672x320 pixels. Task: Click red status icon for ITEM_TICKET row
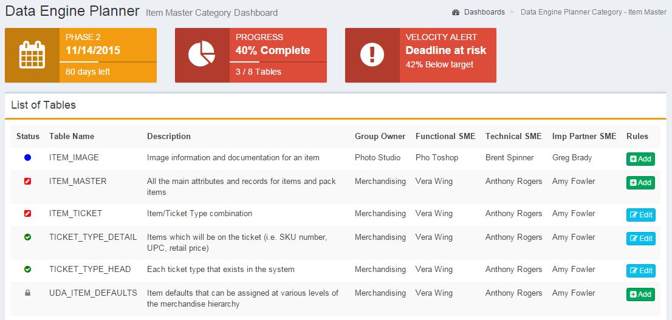28,213
